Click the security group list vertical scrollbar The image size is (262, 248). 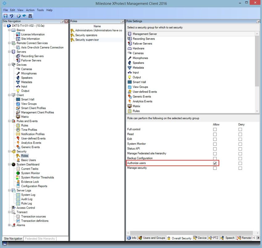click(x=257, y=61)
